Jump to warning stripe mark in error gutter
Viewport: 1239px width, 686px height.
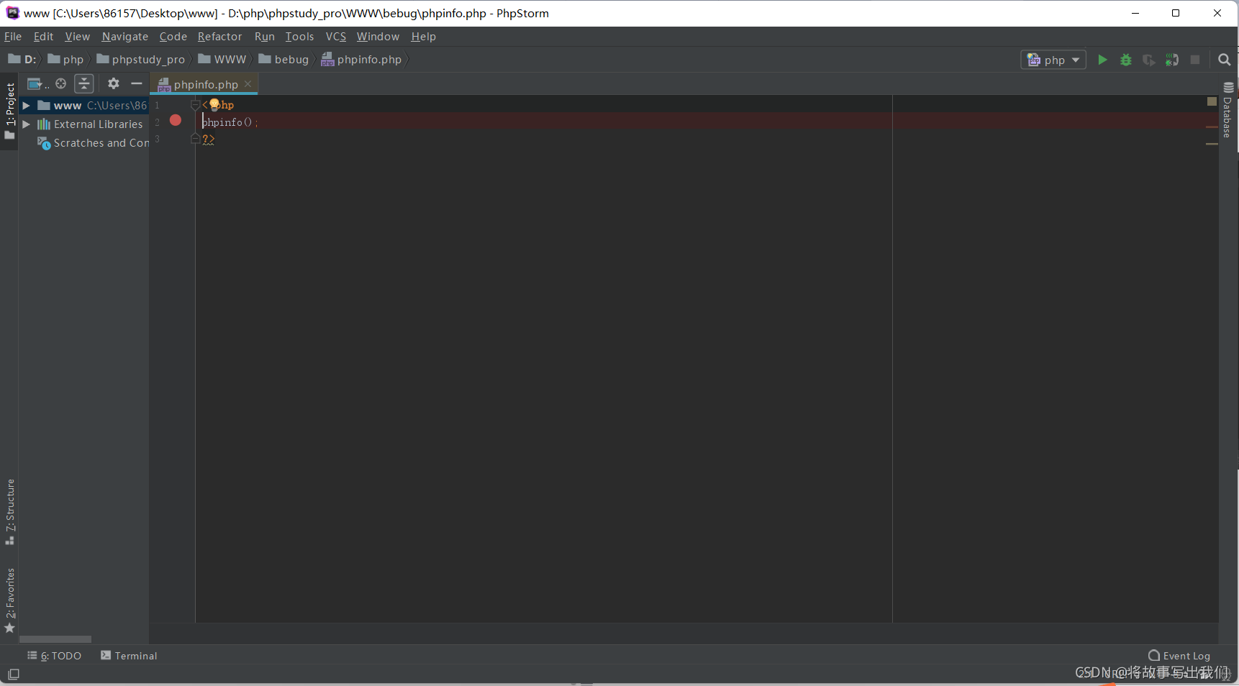click(x=1212, y=144)
